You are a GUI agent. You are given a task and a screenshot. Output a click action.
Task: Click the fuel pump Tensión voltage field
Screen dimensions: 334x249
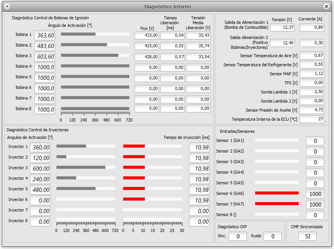(x=282, y=28)
